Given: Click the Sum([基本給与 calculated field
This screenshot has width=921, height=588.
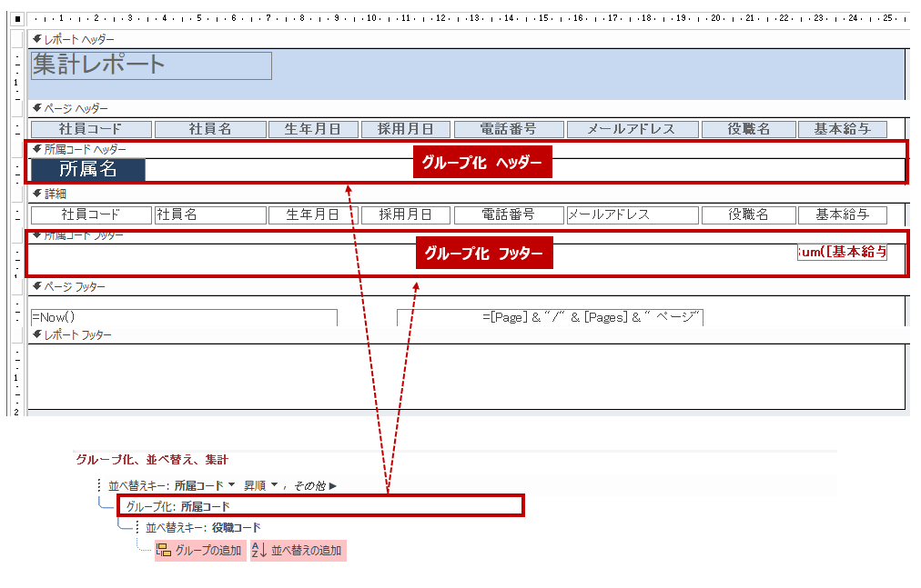Looking at the screenshot, I should (842, 252).
